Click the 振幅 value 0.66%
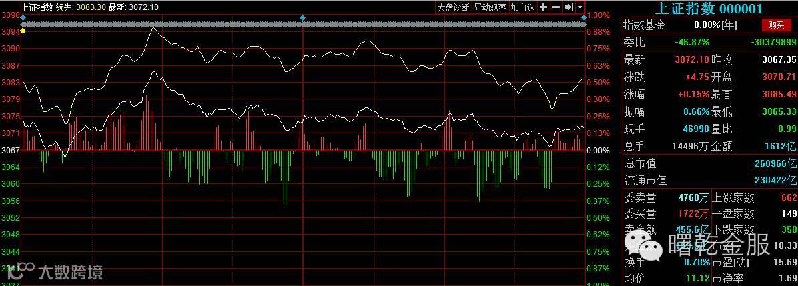Screen dimensions: 798x286 coord(697,111)
